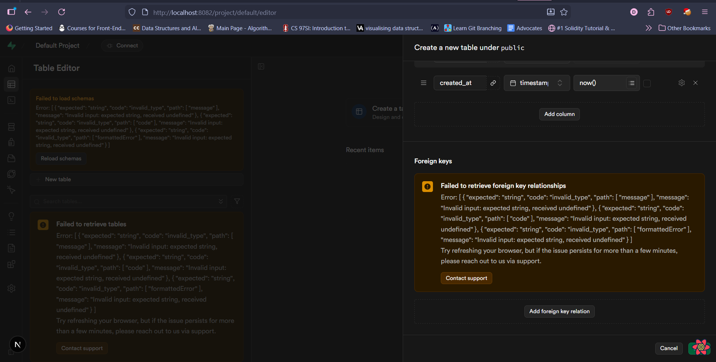Click the Search tables input
The width and height of the screenshot is (716, 362).
pyautogui.click(x=128, y=201)
